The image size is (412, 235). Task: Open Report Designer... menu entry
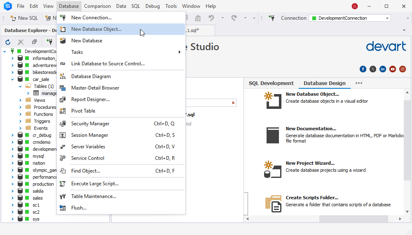(x=121, y=99)
